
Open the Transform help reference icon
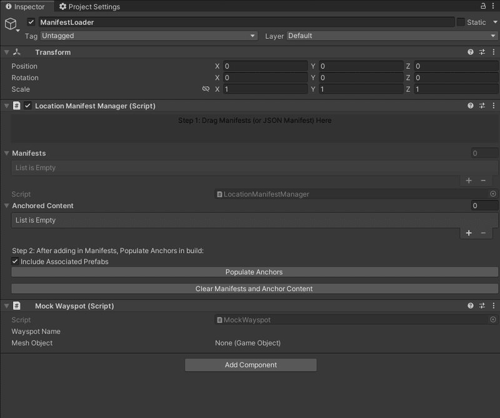pos(471,52)
